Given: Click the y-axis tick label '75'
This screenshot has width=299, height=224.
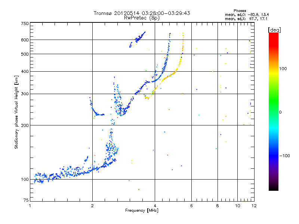Looking at the screenshot, I should pyautogui.click(x=26, y=200).
